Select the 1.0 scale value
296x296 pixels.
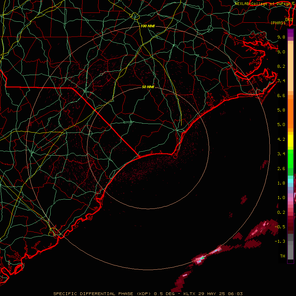[281, 198]
